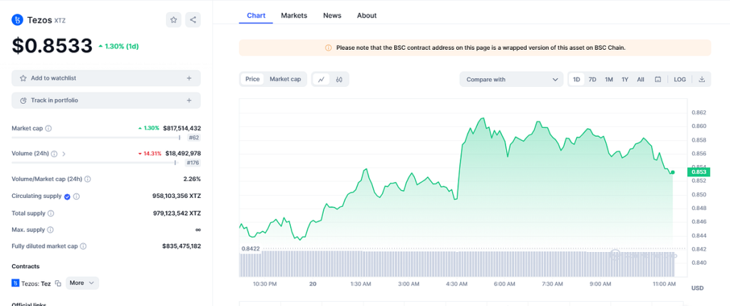Switch to line chart view icon
The height and width of the screenshot is (306, 730).
tap(322, 79)
